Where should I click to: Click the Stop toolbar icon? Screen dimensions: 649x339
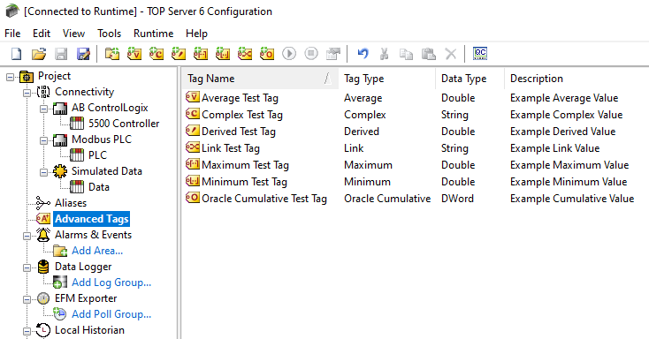[311, 54]
